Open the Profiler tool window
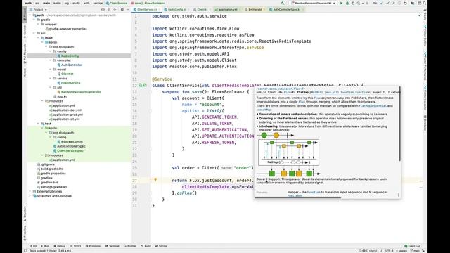This screenshot has width=450, height=253. 130,246
